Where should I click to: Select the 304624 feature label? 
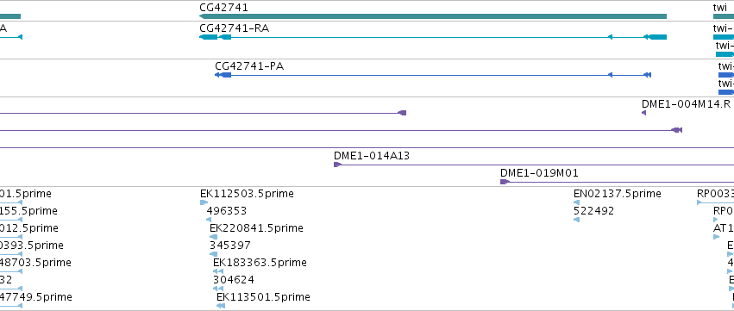pos(234,280)
